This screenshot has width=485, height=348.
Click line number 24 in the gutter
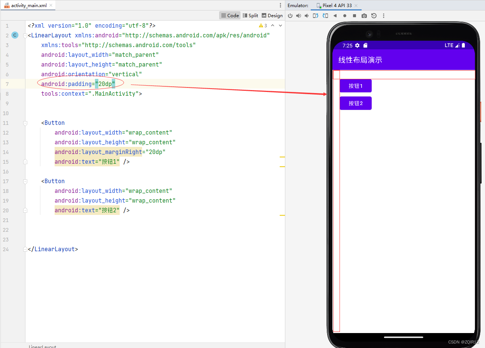coord(6,249)
